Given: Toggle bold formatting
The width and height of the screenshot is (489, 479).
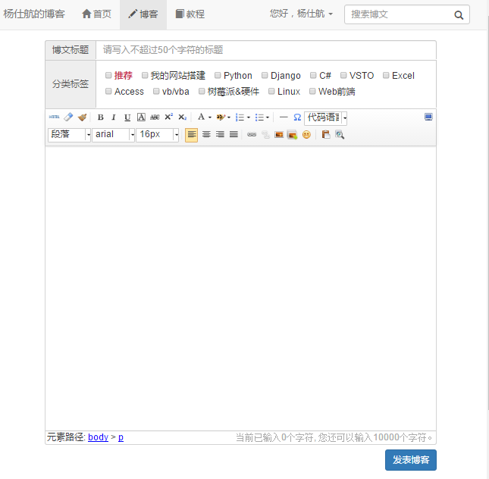Looking at the screenshot, I should tap(100, 117).
